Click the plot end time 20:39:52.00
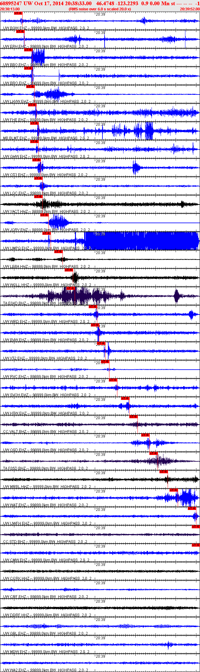 click(x=190, y=9)
